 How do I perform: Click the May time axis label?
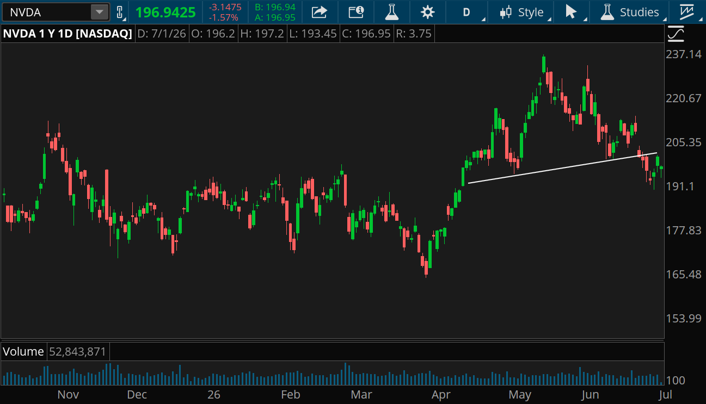(x=520, y=395)
